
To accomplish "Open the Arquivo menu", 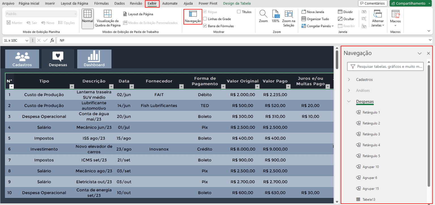I will click(x=8, y=3).
